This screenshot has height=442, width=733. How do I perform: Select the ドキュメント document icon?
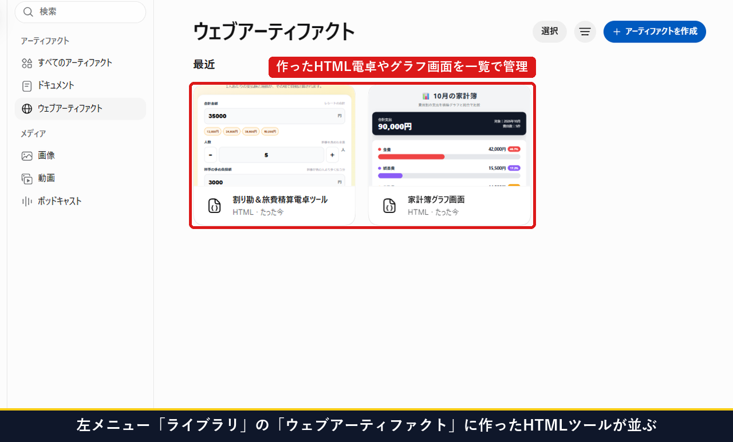27,86
